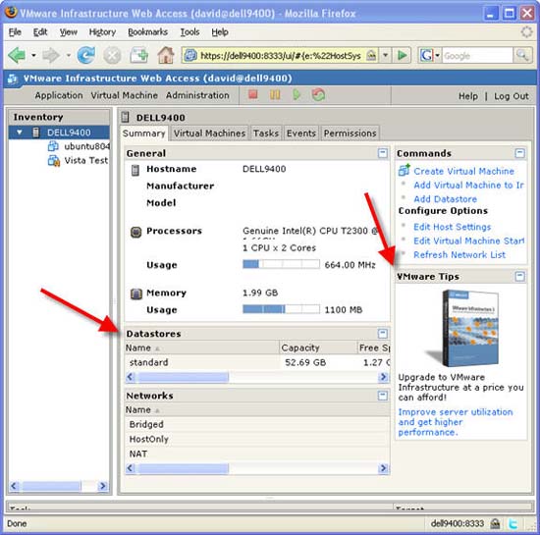The height and width of the screenshot is (535, 540).
Task: Click the Stop loading icon
Action: click(x=112, y=55)
